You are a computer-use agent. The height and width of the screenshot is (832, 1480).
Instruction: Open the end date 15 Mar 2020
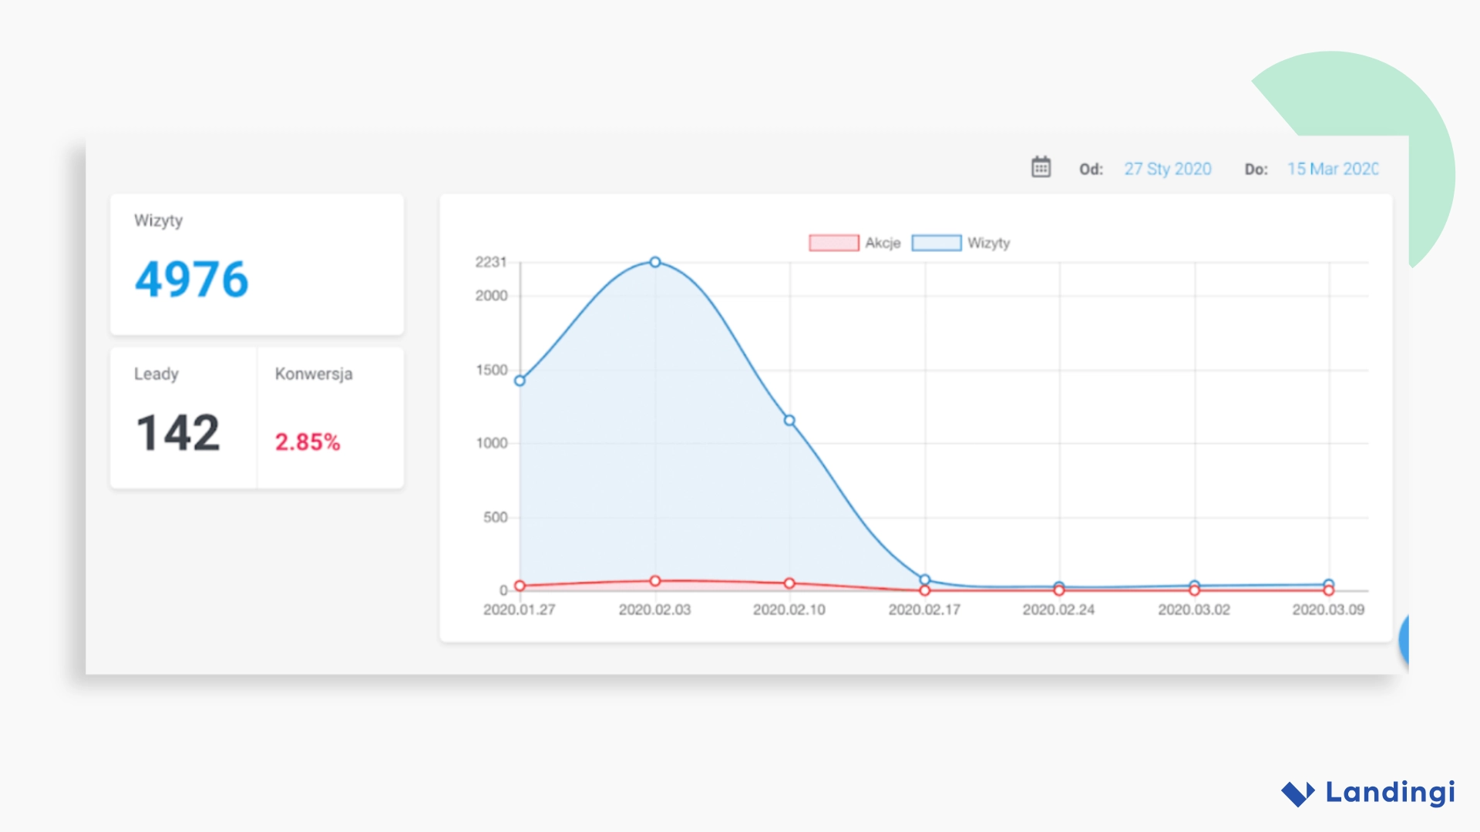point(1332,169)
